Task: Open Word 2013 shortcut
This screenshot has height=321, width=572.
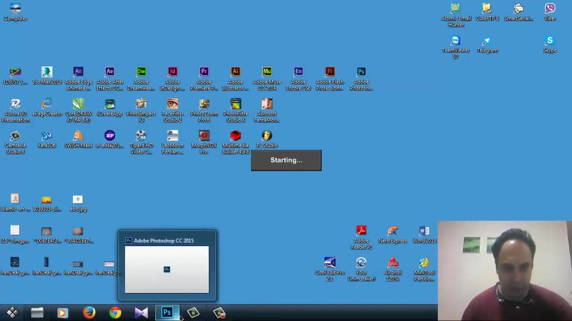Action: click(424, 234)
